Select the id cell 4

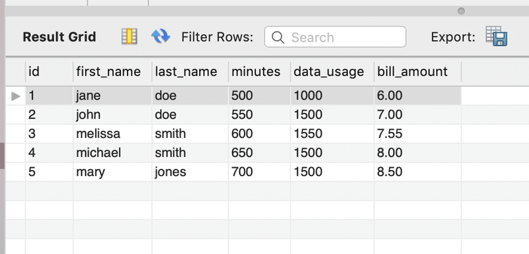click(x=49, y=153)
